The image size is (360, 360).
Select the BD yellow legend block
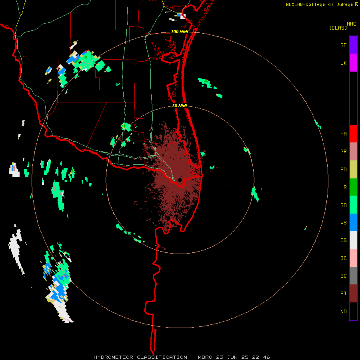point(353,170)
